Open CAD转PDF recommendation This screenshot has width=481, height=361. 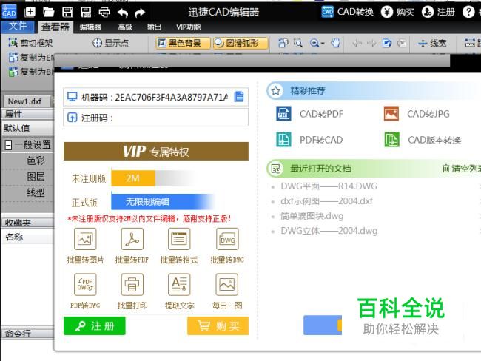(x=310, y=114)
